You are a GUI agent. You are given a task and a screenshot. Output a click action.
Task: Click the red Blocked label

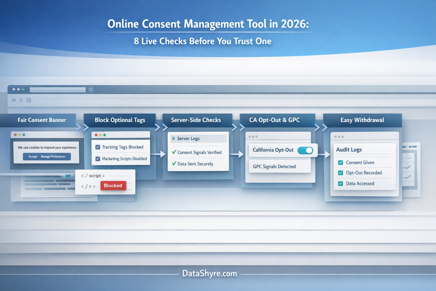(x=113, y=186)
